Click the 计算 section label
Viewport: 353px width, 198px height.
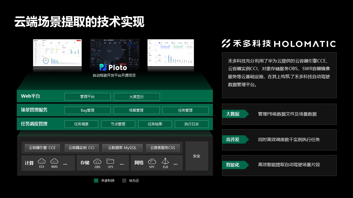[x=29, y=163]
